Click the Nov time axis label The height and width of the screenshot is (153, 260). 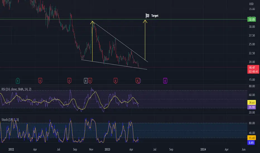pyautogui.click(x=91, y=149)
